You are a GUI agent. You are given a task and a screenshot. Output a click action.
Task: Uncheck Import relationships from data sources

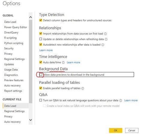tap(40, 33)
